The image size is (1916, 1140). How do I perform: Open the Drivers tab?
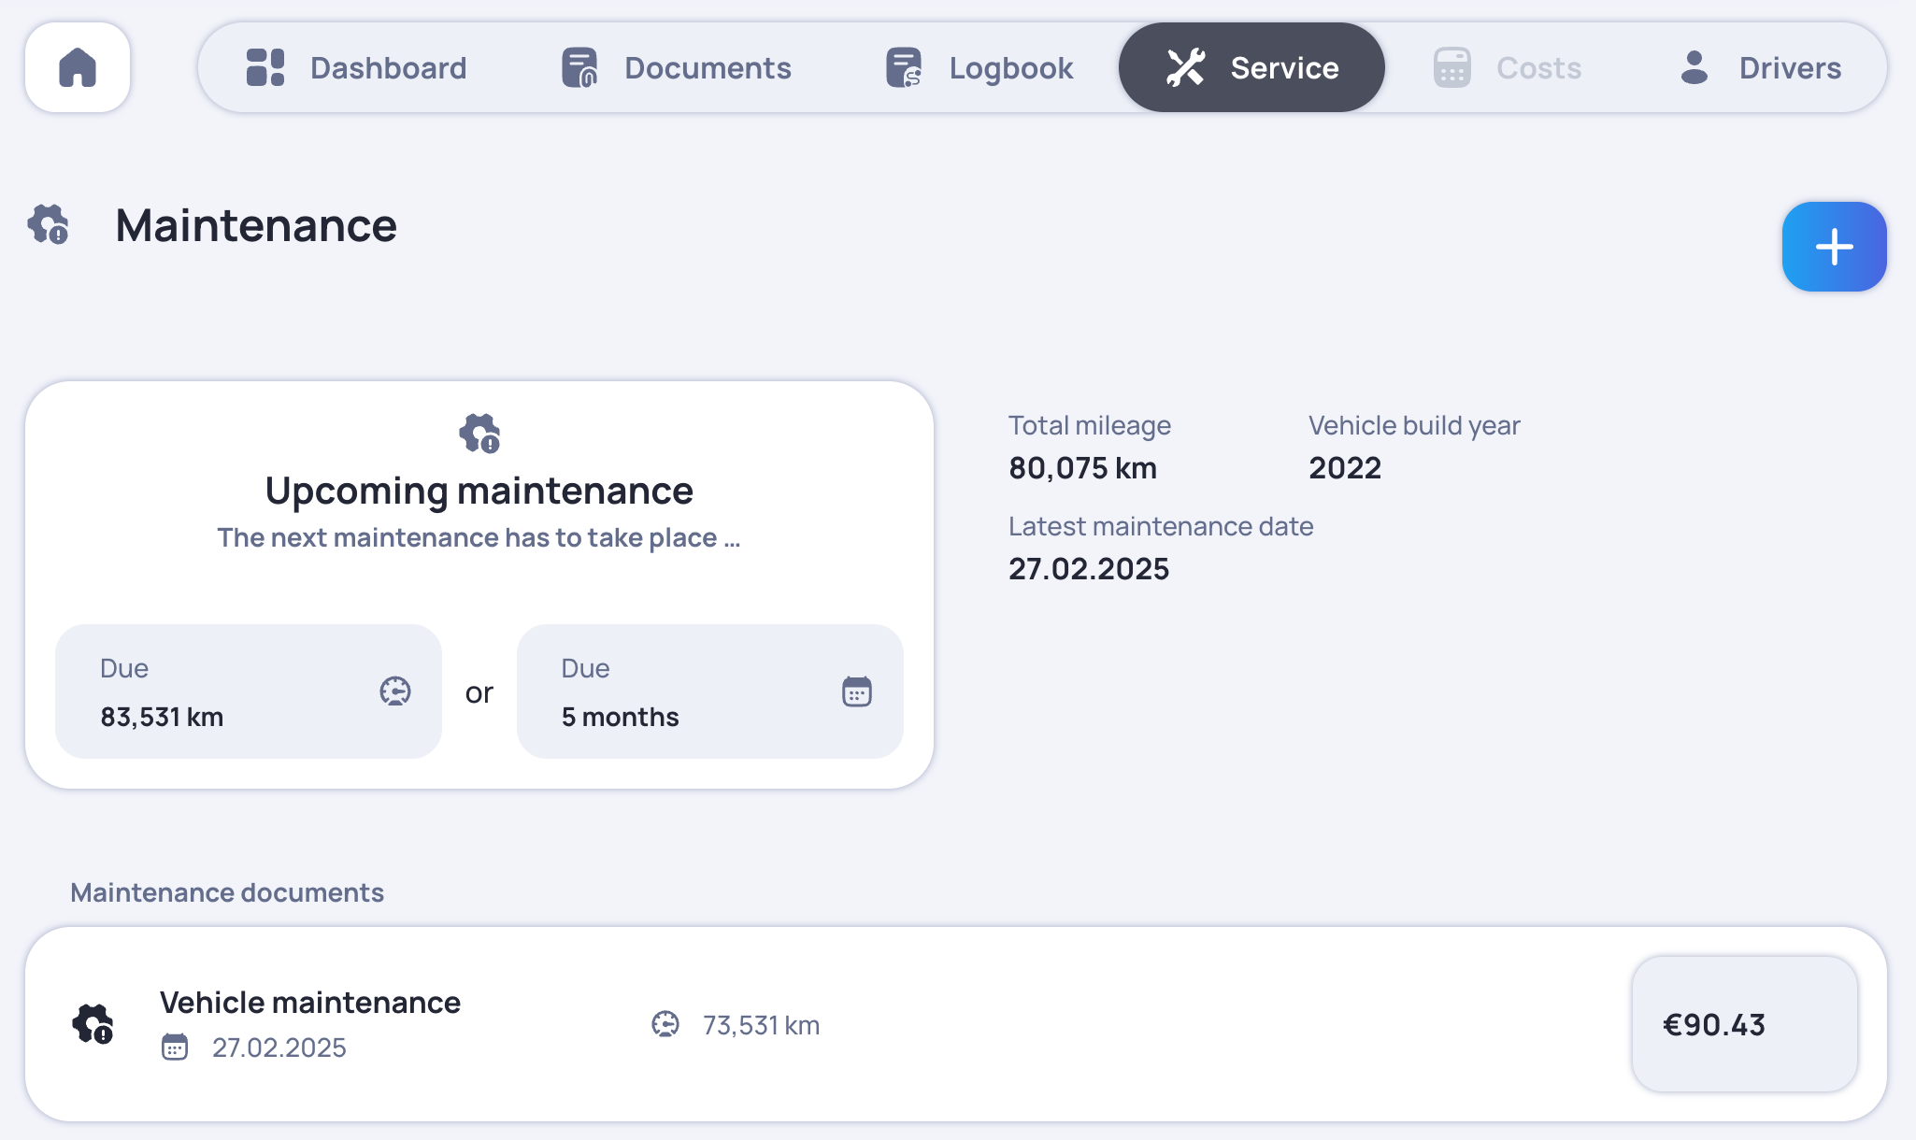point(1789,67)
